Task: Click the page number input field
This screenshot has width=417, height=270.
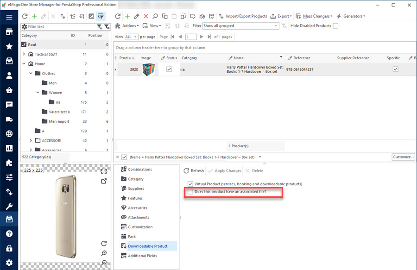Action: click(191, 37)
